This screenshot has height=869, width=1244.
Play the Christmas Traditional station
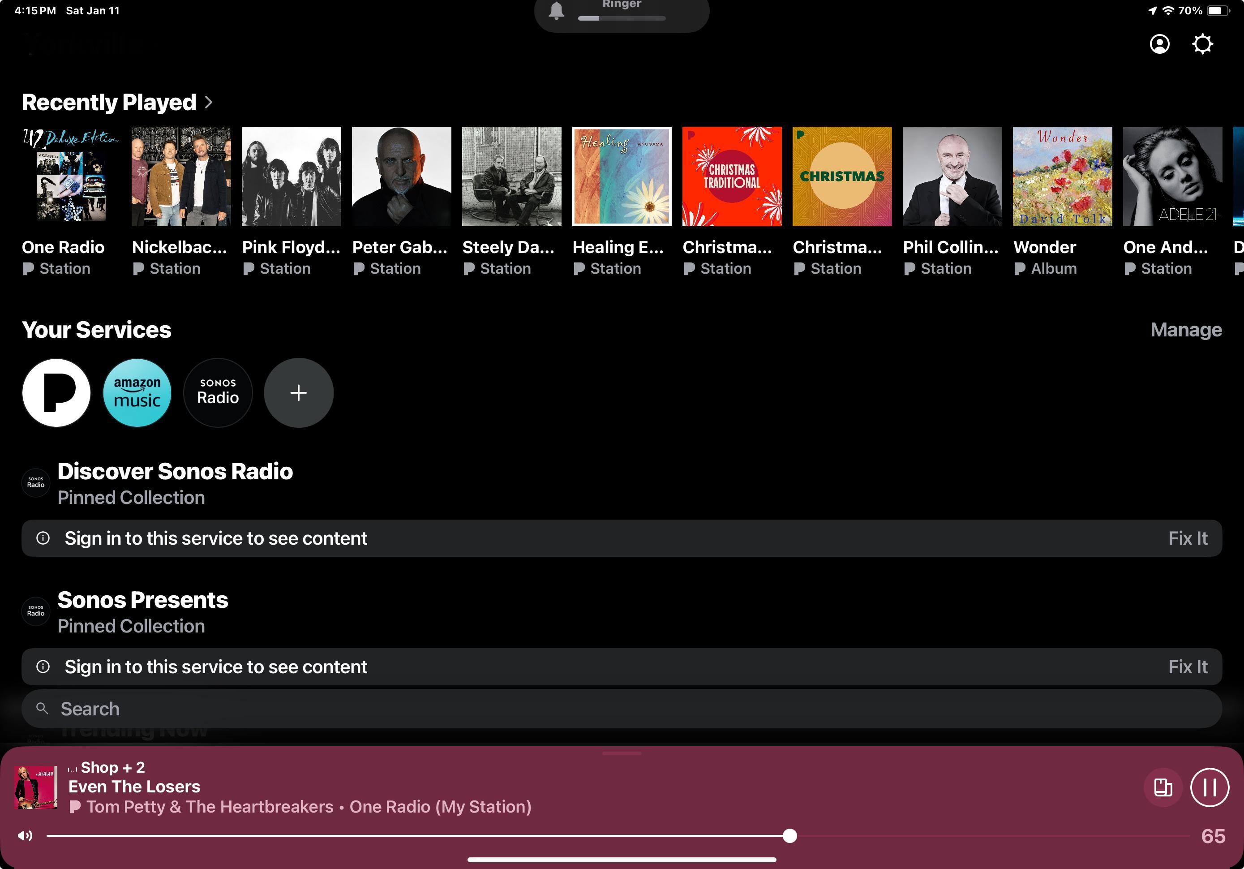click(x=731, y=176)
